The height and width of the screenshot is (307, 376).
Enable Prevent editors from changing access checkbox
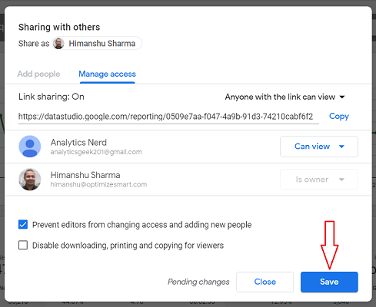pyautogui.click(x=23, y=225)
